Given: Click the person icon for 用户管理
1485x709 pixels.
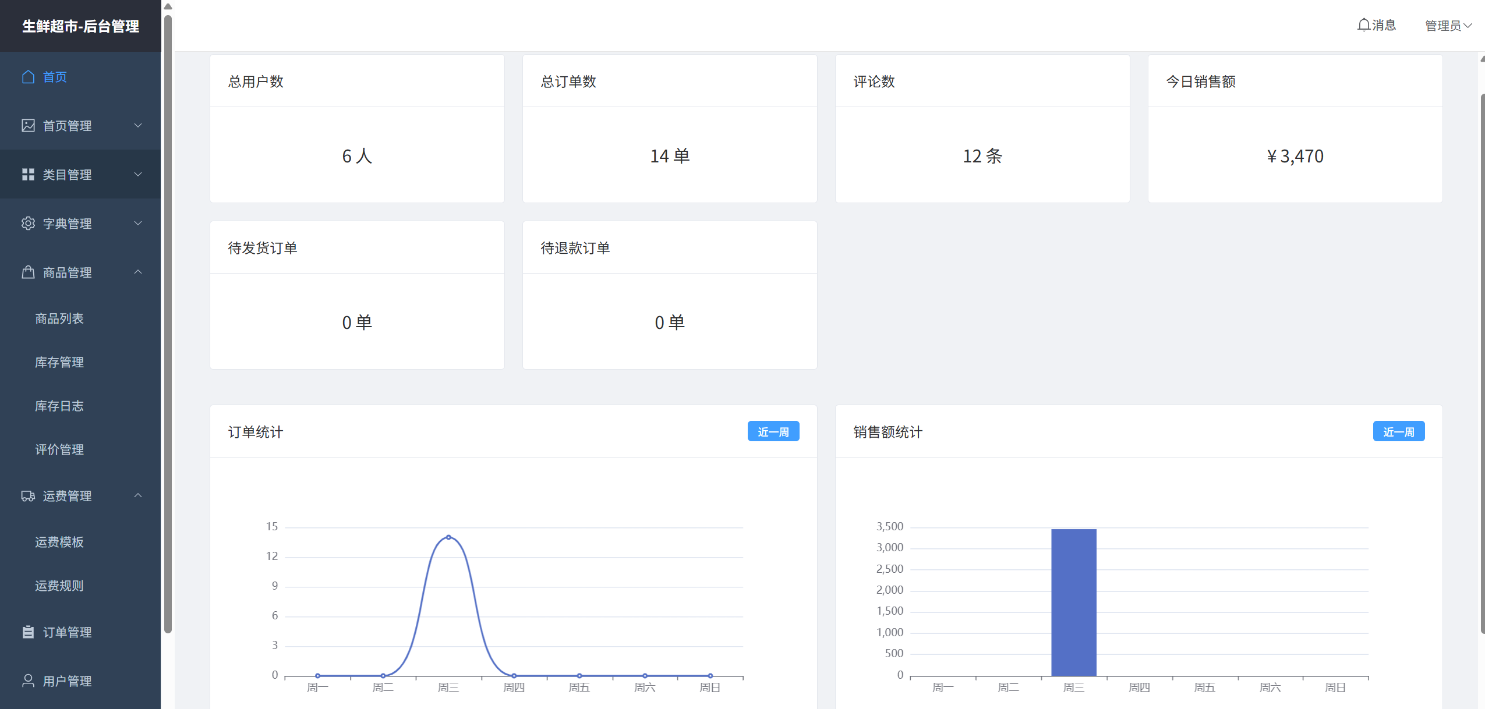Looking at the screenshot, I should tap(28, 681).
